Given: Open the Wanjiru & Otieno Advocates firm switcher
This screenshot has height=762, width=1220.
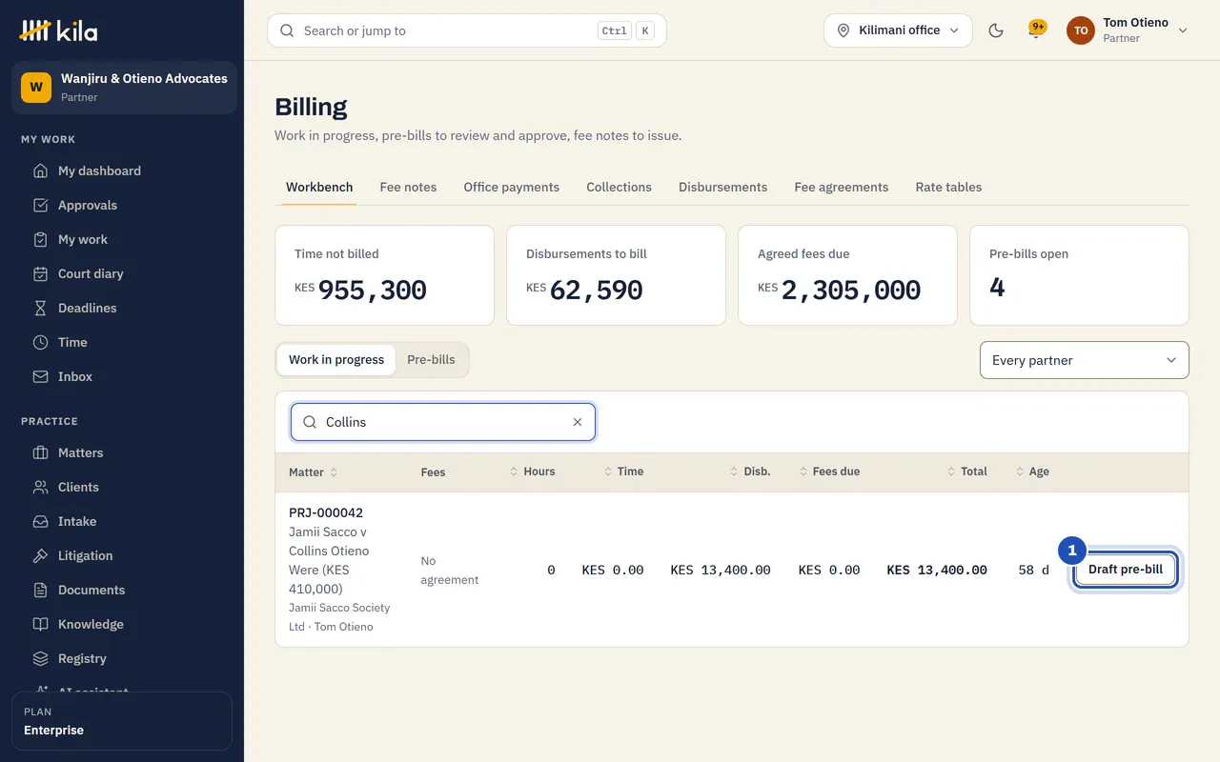Looking at the screenshot, I should coord(124,88).
